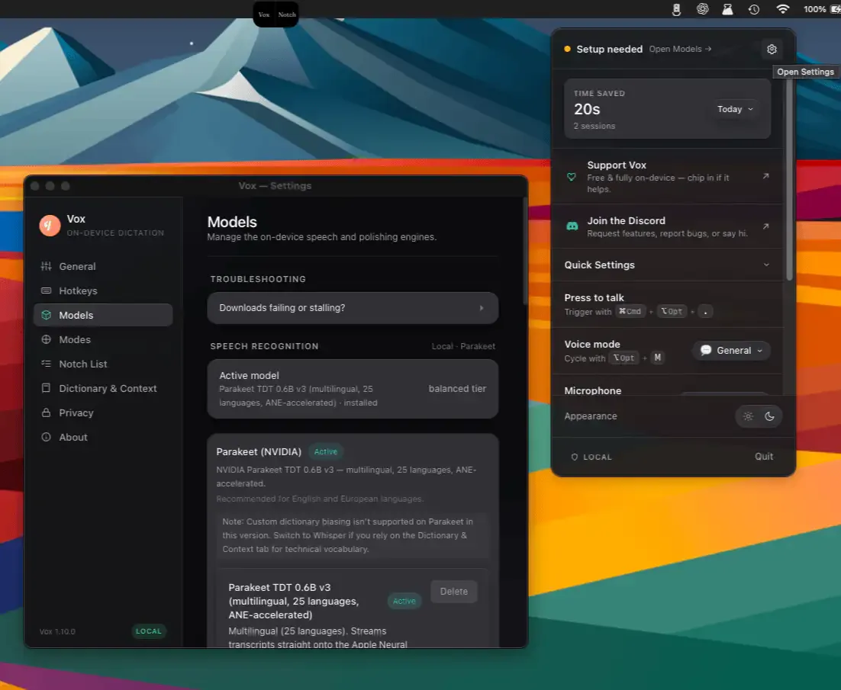Click the 100% battery percentage in menu bar
Screen dimensions: 841x690
tap(814, 9)
